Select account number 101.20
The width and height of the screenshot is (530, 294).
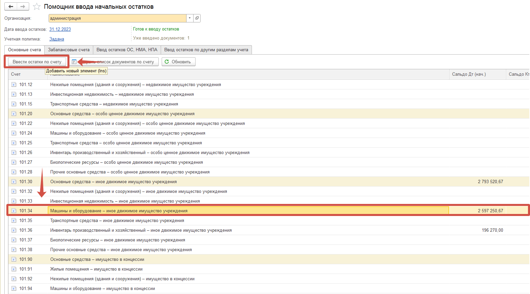coord(26,114)
